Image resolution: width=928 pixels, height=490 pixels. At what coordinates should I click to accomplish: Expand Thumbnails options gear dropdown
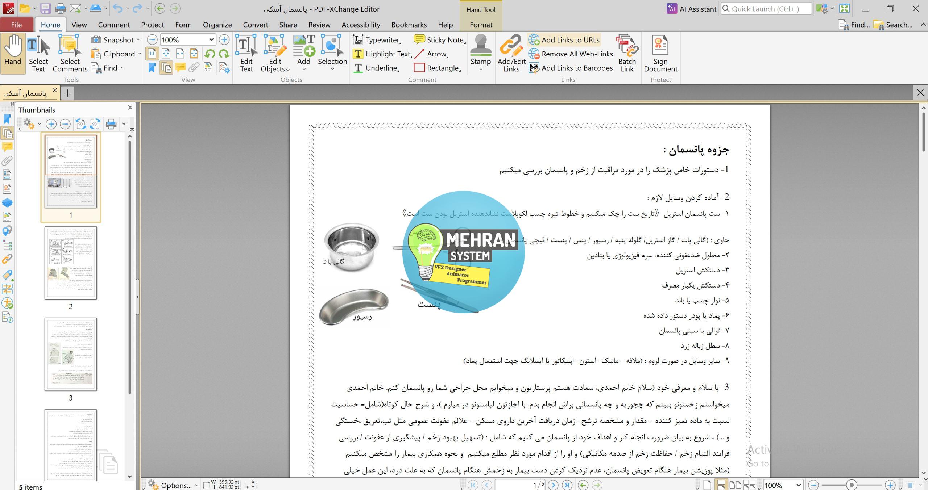(x=39, y=124)
